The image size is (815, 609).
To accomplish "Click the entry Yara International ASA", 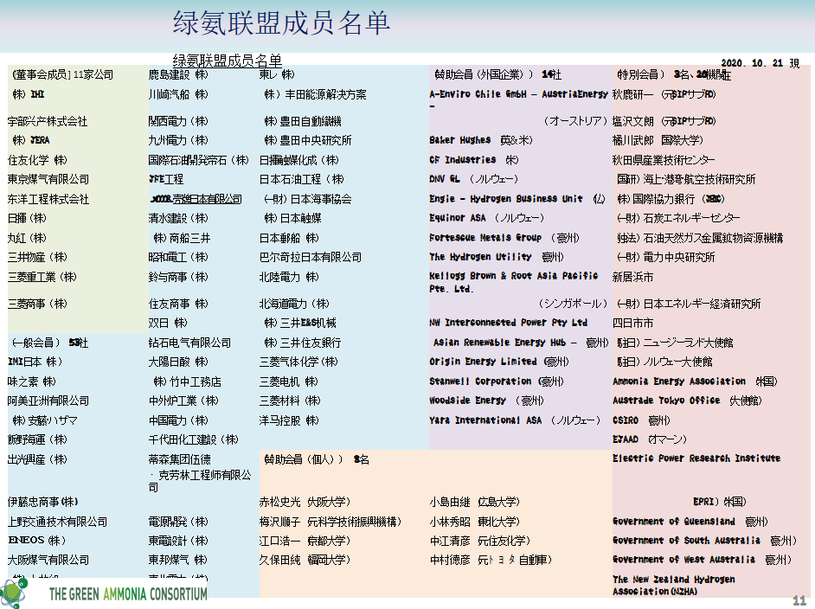I will coord(485,420).
